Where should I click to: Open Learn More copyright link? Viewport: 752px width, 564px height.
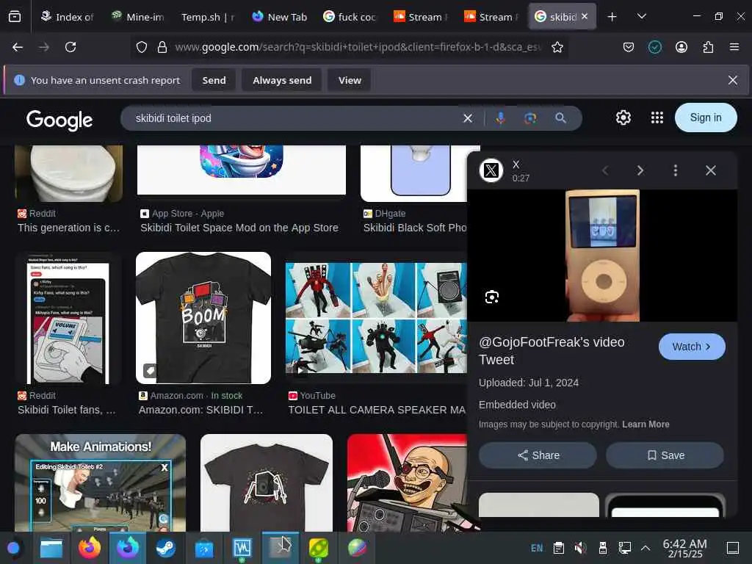coord(646,424)
